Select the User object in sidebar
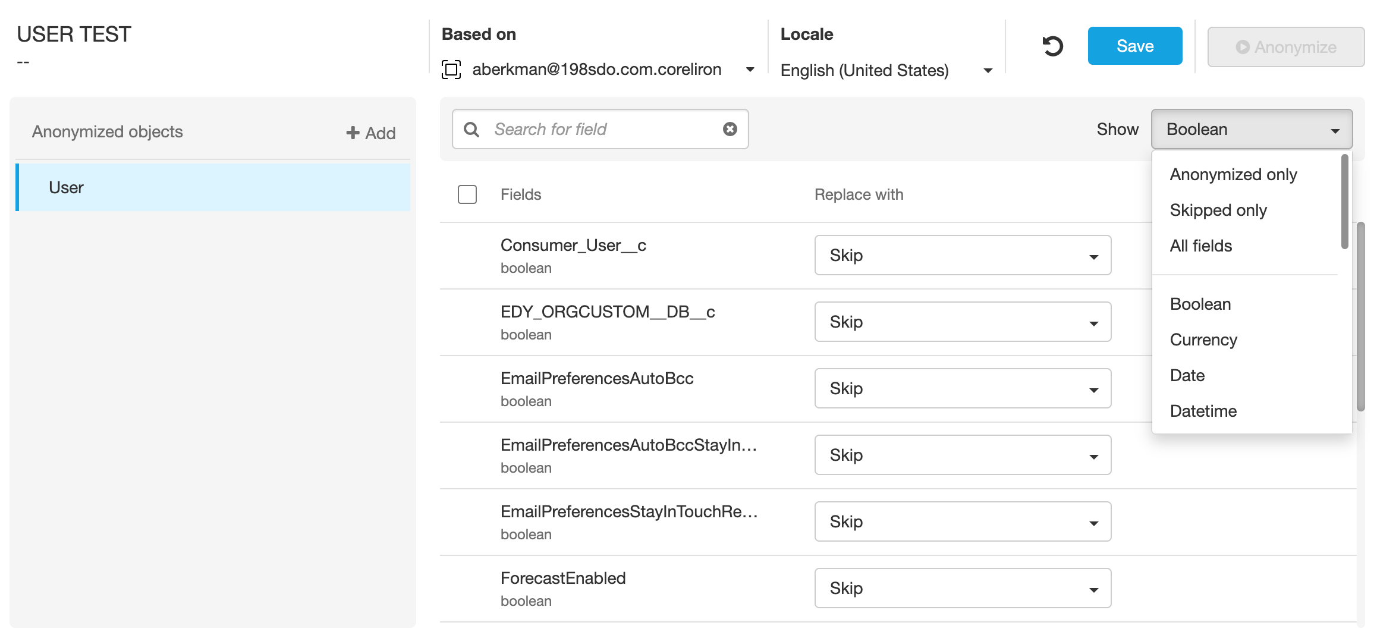Viewport: 1377px width, 635px height. 213,187
